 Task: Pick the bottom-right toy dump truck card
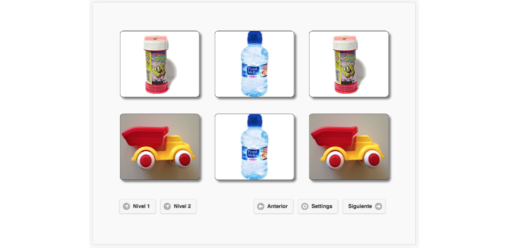(349, 147)
